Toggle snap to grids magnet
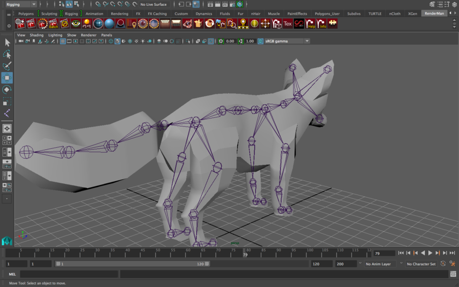Image resolution: width=459 pixels, height=287 pixels. click(x=98, y=4)
